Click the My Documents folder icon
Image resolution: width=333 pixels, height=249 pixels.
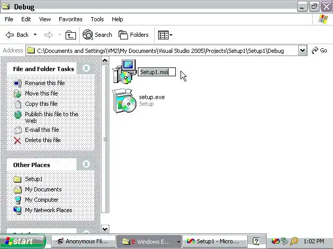[18, 189]
